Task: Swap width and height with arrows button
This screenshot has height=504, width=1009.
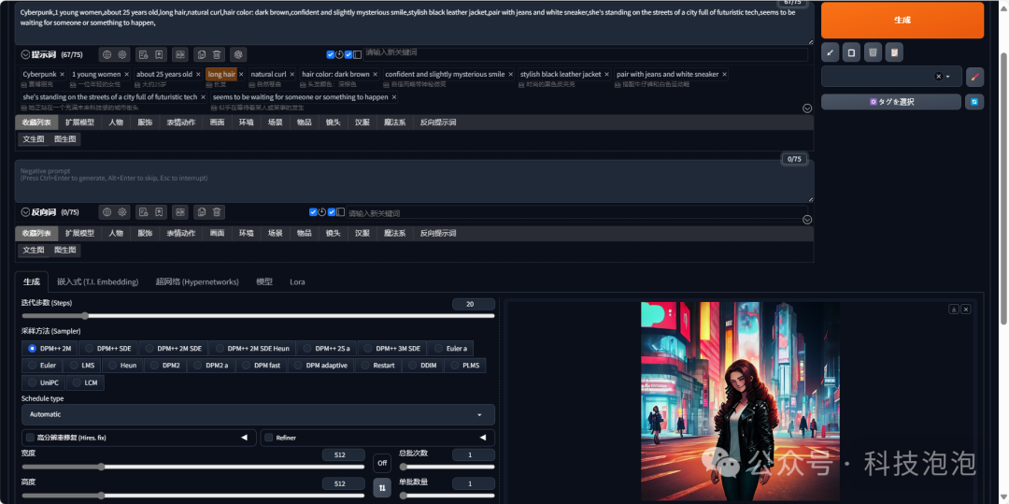Action: coord(381,487)
